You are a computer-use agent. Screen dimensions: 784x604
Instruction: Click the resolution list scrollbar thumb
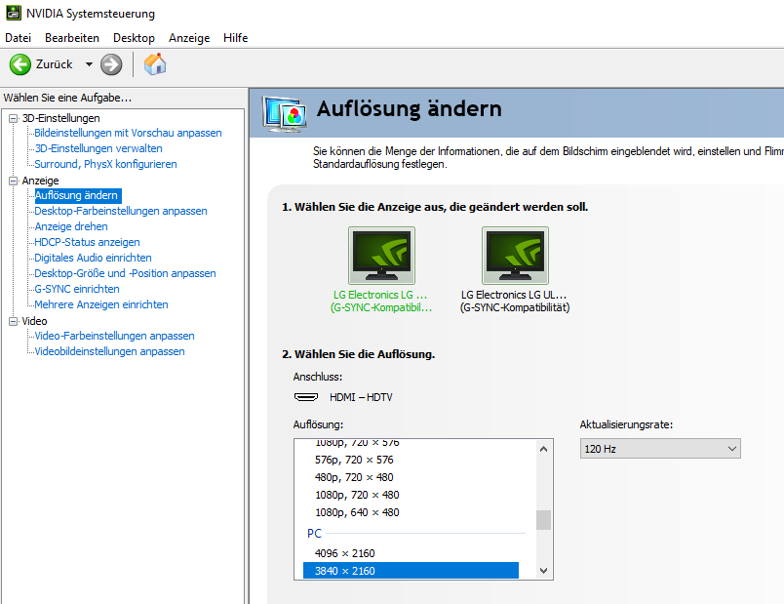coord(543,520)
